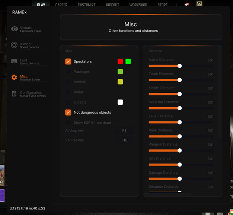Viewport: 233px width, 215px height.
Task: Click the F3 Airdrop key button
Action: point(124,130)
